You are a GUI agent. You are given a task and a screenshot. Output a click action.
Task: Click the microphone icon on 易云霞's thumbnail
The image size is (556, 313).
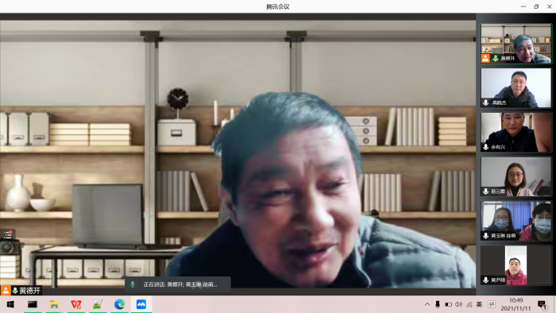click(x=486, y=191)
